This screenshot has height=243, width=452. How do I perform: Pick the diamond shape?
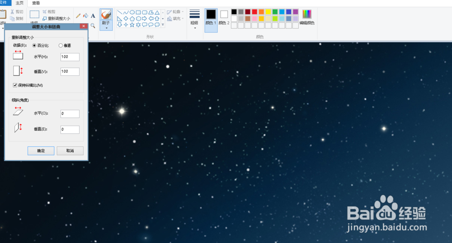126,19
